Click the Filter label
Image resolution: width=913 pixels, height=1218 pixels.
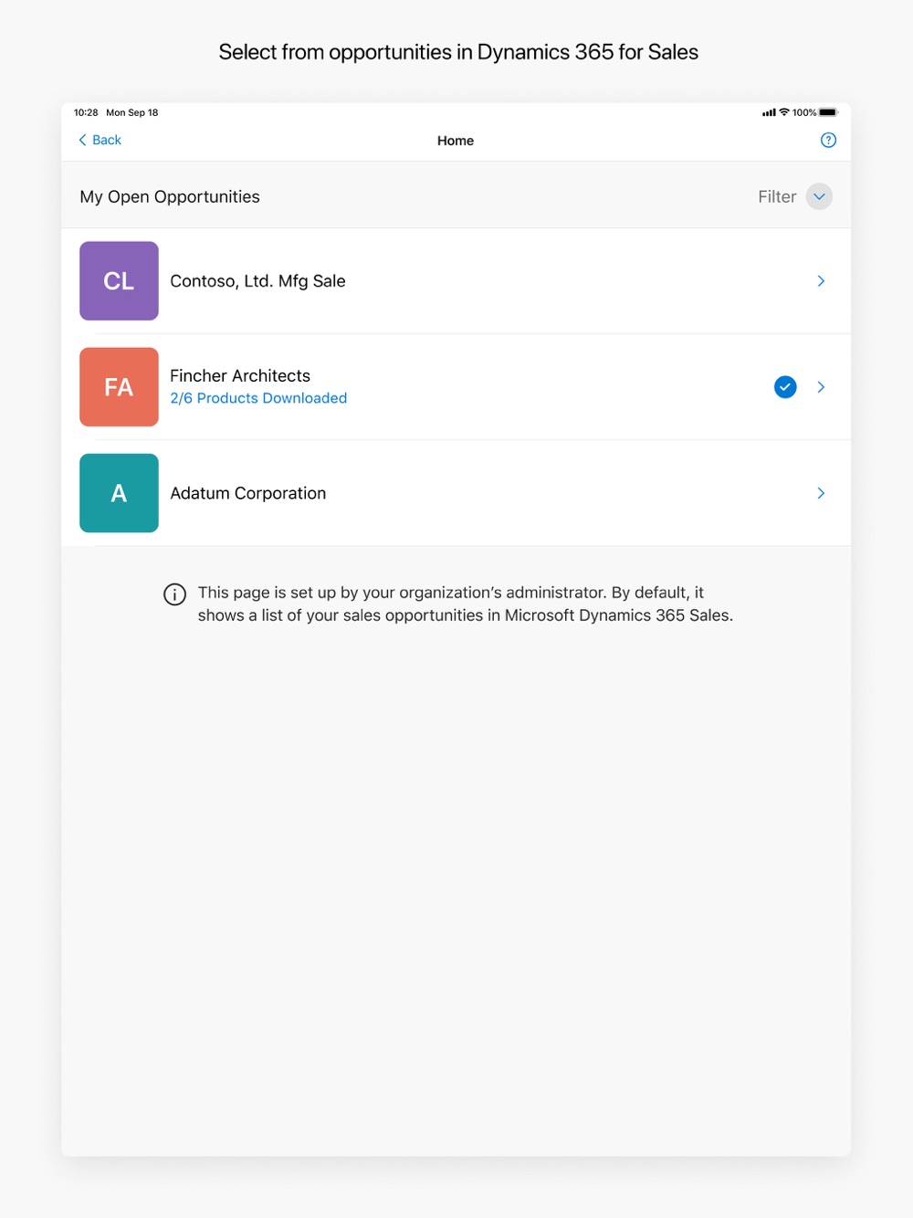777,196
